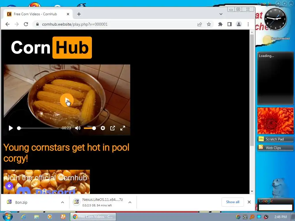Open the Google sidebar dropdown menu
295x221 pixels.
point(285,3)
